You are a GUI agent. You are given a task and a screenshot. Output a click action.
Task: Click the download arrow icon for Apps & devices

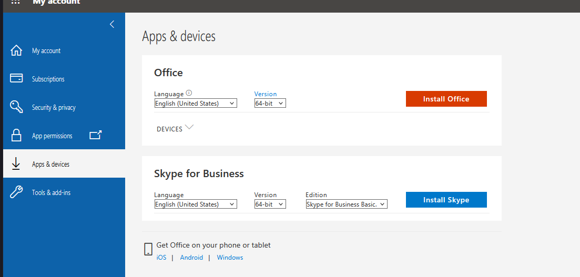point(16,164)
